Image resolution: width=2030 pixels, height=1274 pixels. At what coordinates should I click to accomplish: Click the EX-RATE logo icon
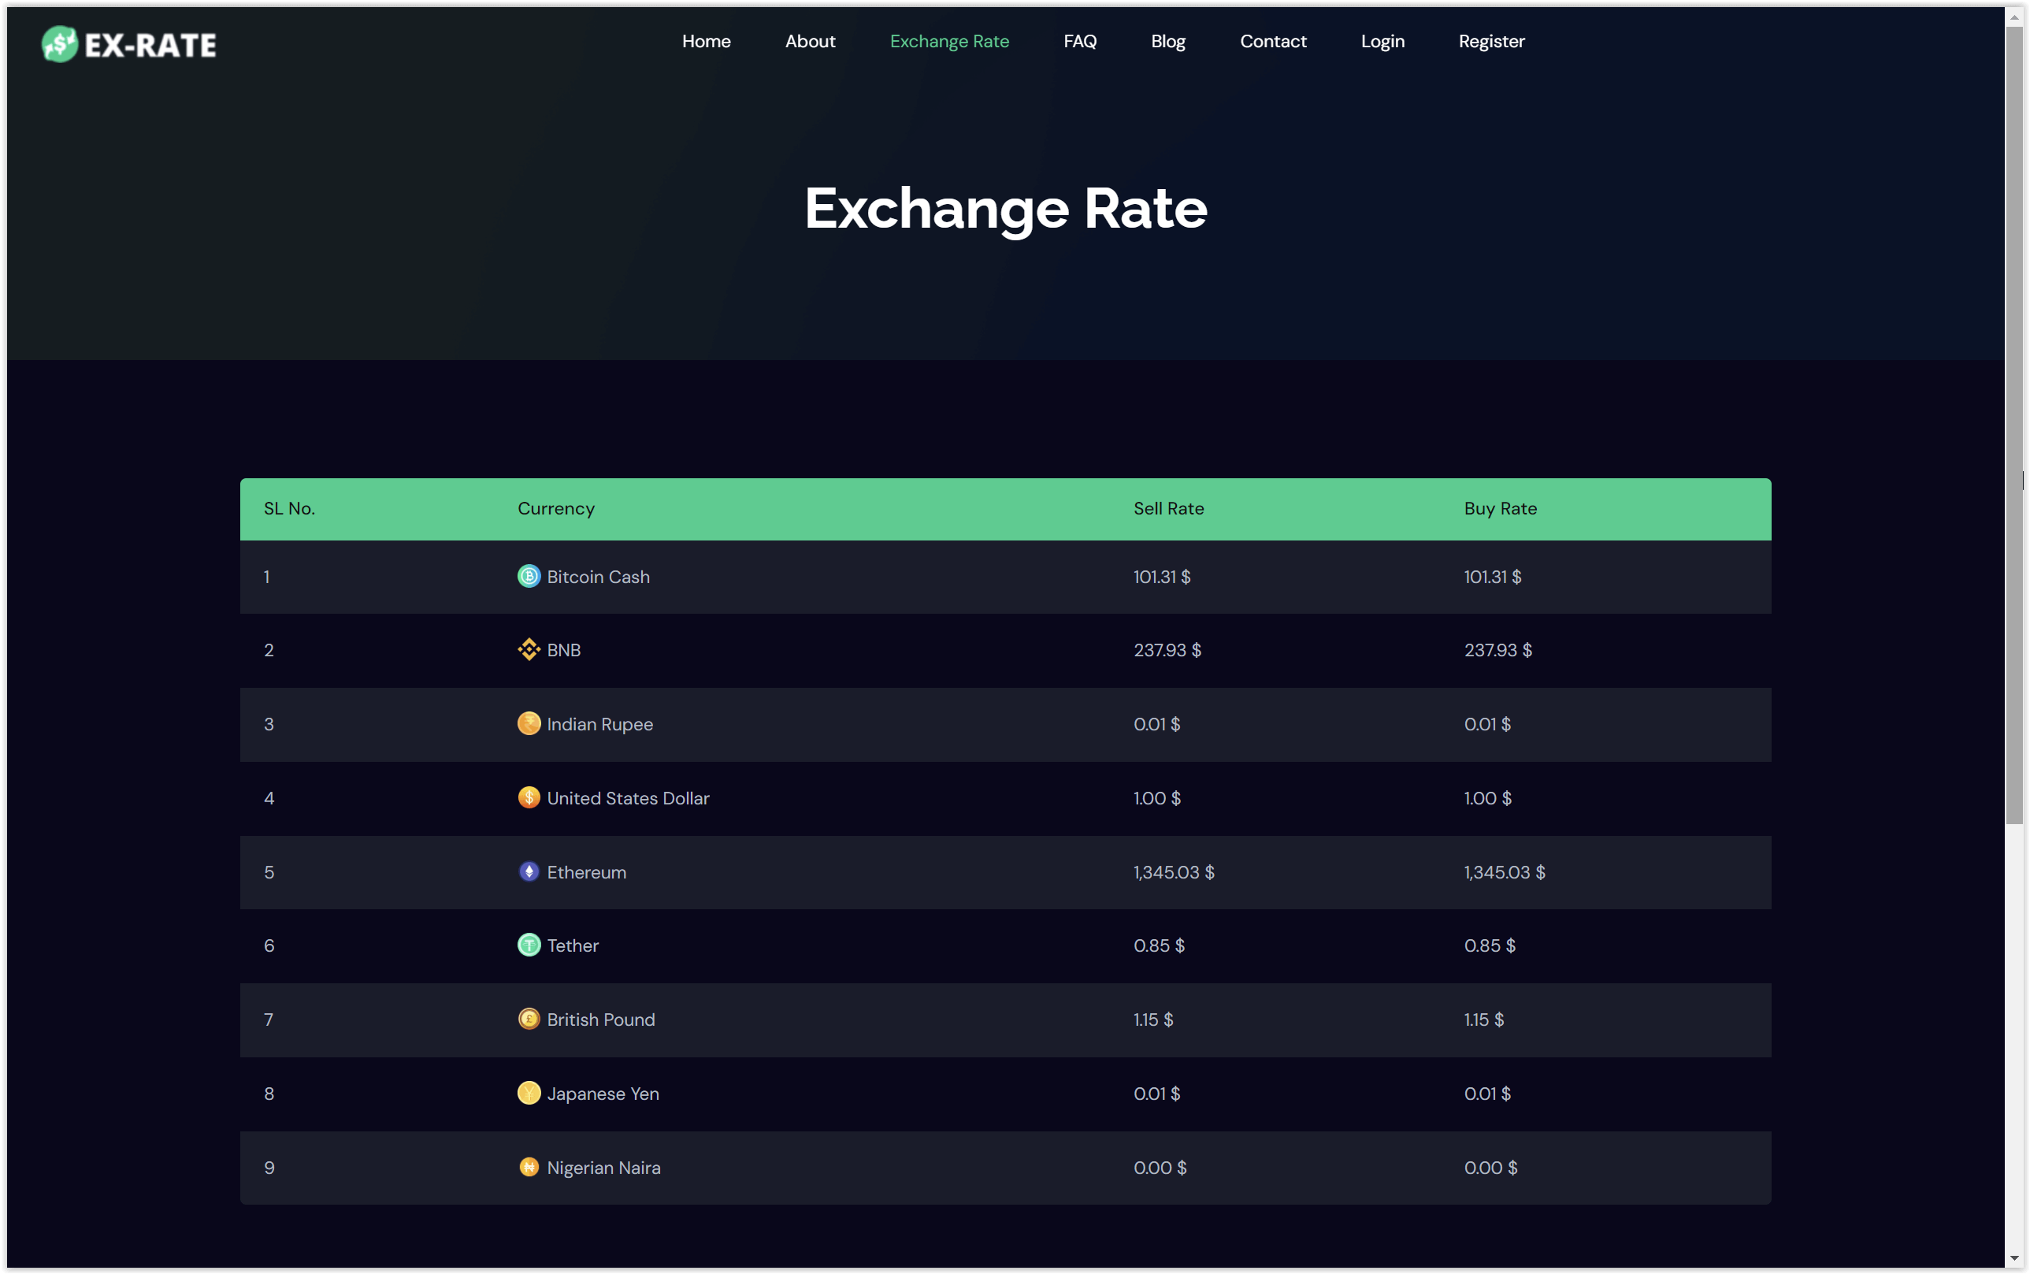pyautogui.click(x=60, y=44)
